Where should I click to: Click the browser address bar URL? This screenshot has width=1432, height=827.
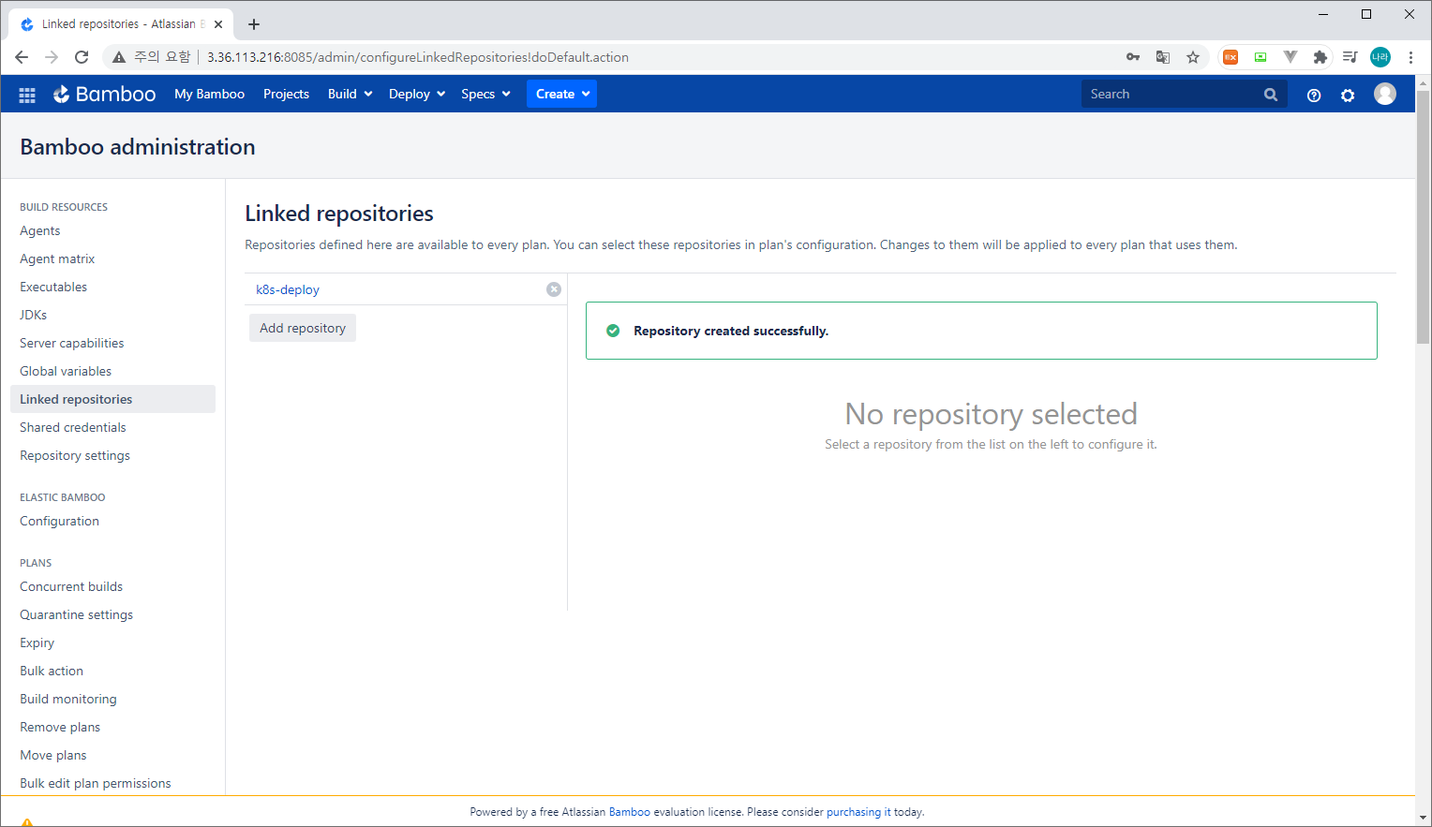(x=418, y=57)
